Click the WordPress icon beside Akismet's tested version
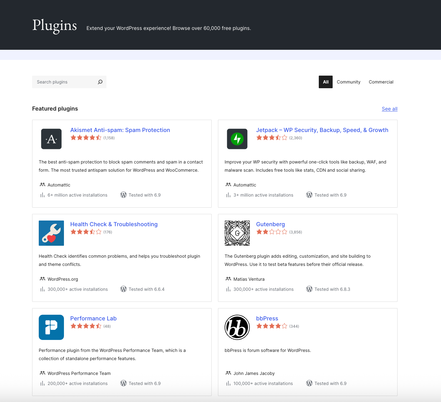This screenshot has width=441, height=402. [x=123, y=195]
